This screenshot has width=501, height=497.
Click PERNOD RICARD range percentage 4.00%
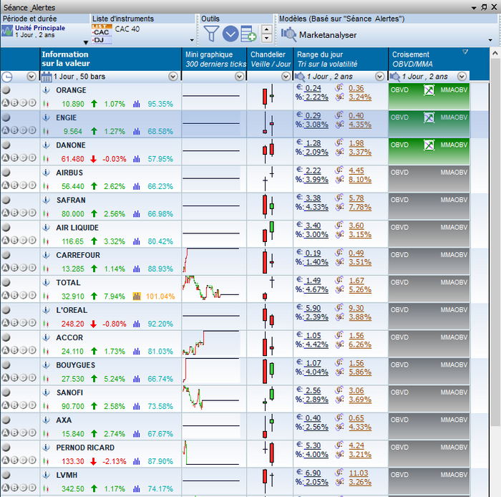316,455
